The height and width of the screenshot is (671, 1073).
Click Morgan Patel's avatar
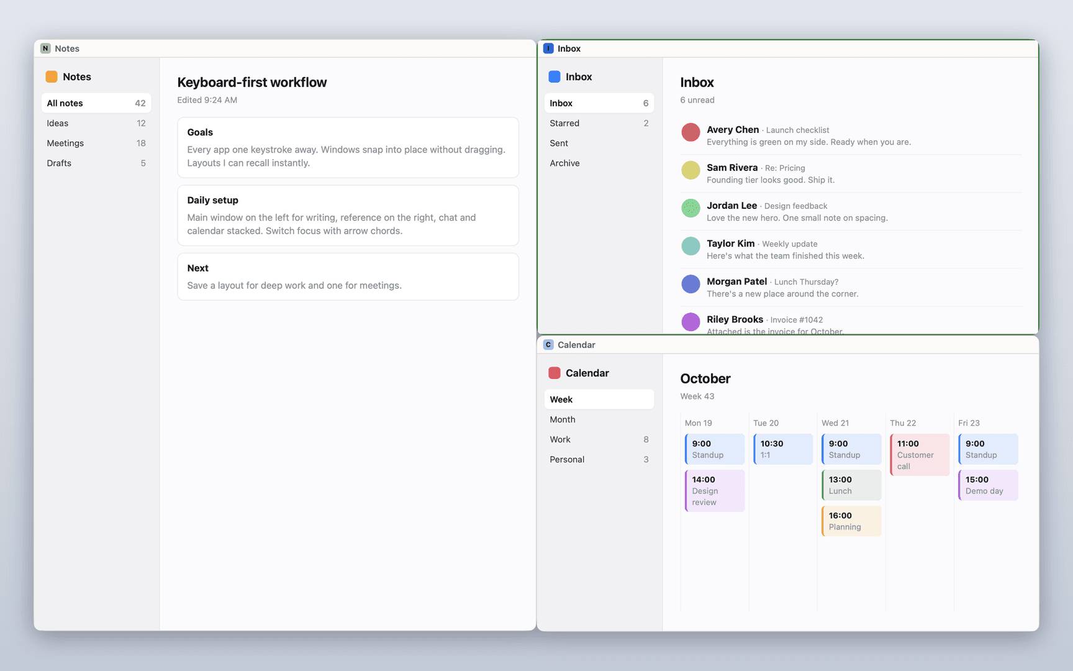click(x=690, y=284)
